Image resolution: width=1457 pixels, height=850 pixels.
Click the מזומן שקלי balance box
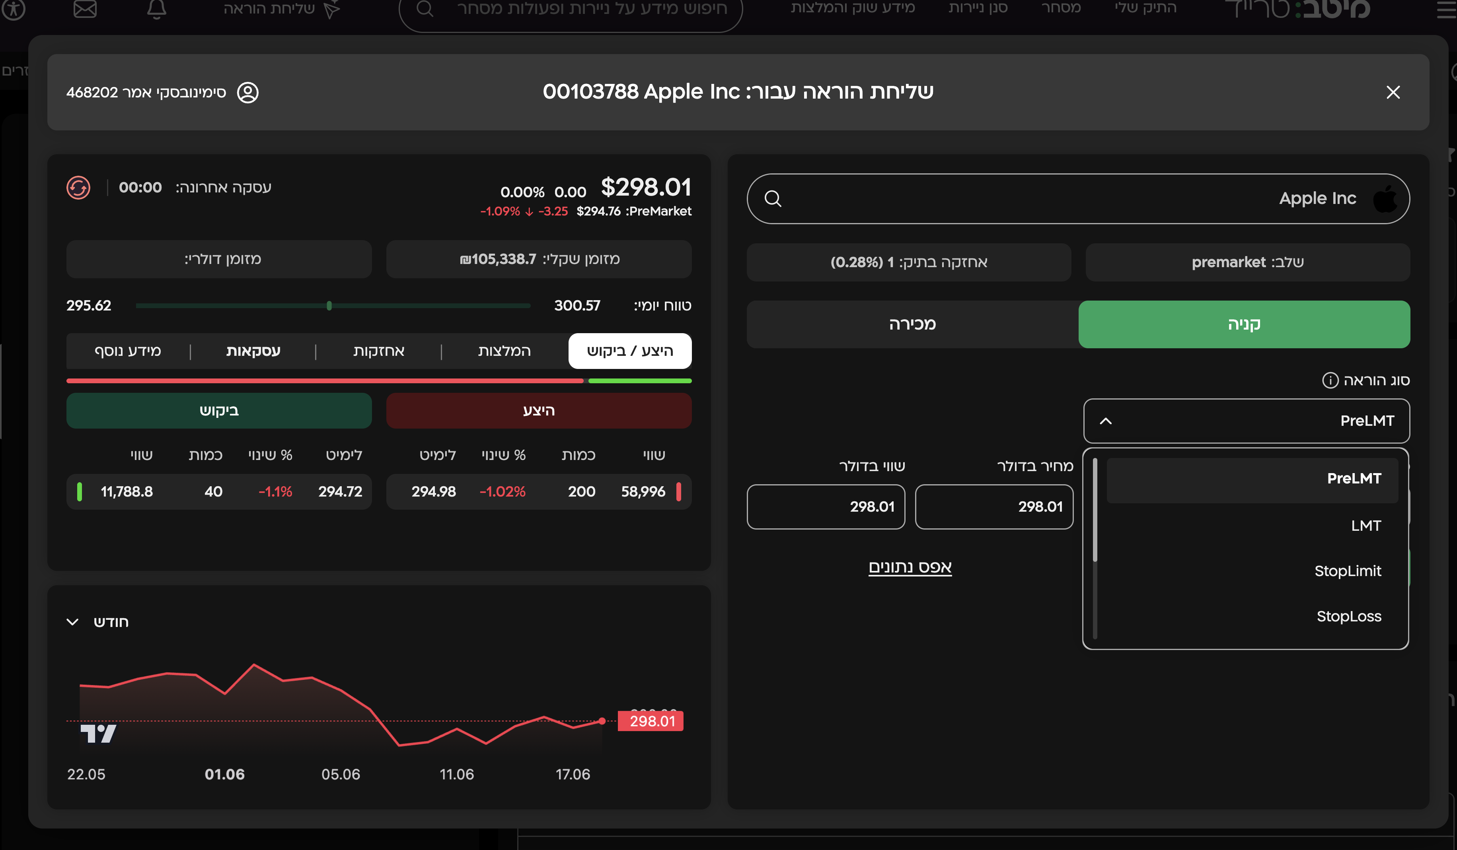tap(539, 260)
